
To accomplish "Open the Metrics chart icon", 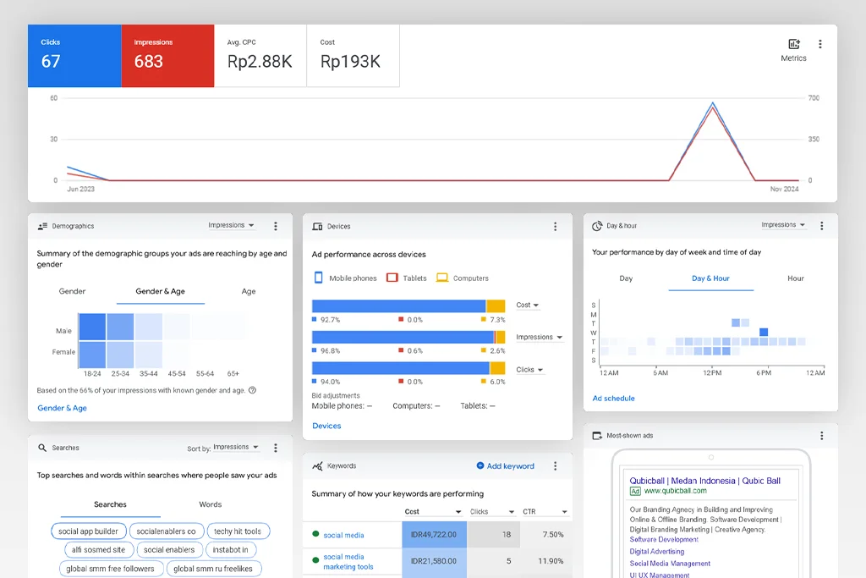I will [793, 45].
